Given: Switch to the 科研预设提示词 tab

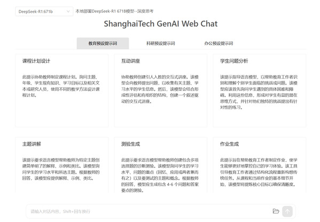Looking at the screenshot, I should pos(161,43).
